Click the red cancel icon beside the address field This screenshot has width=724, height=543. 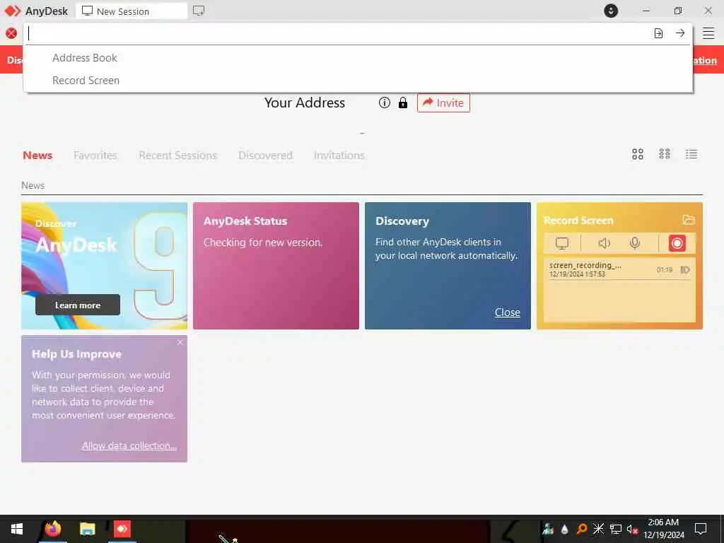(x=11, y=33)
